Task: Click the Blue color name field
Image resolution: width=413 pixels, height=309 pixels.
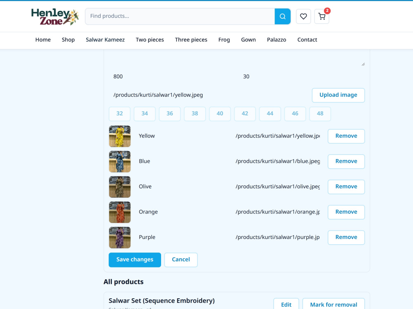Action: pos(181,162)
